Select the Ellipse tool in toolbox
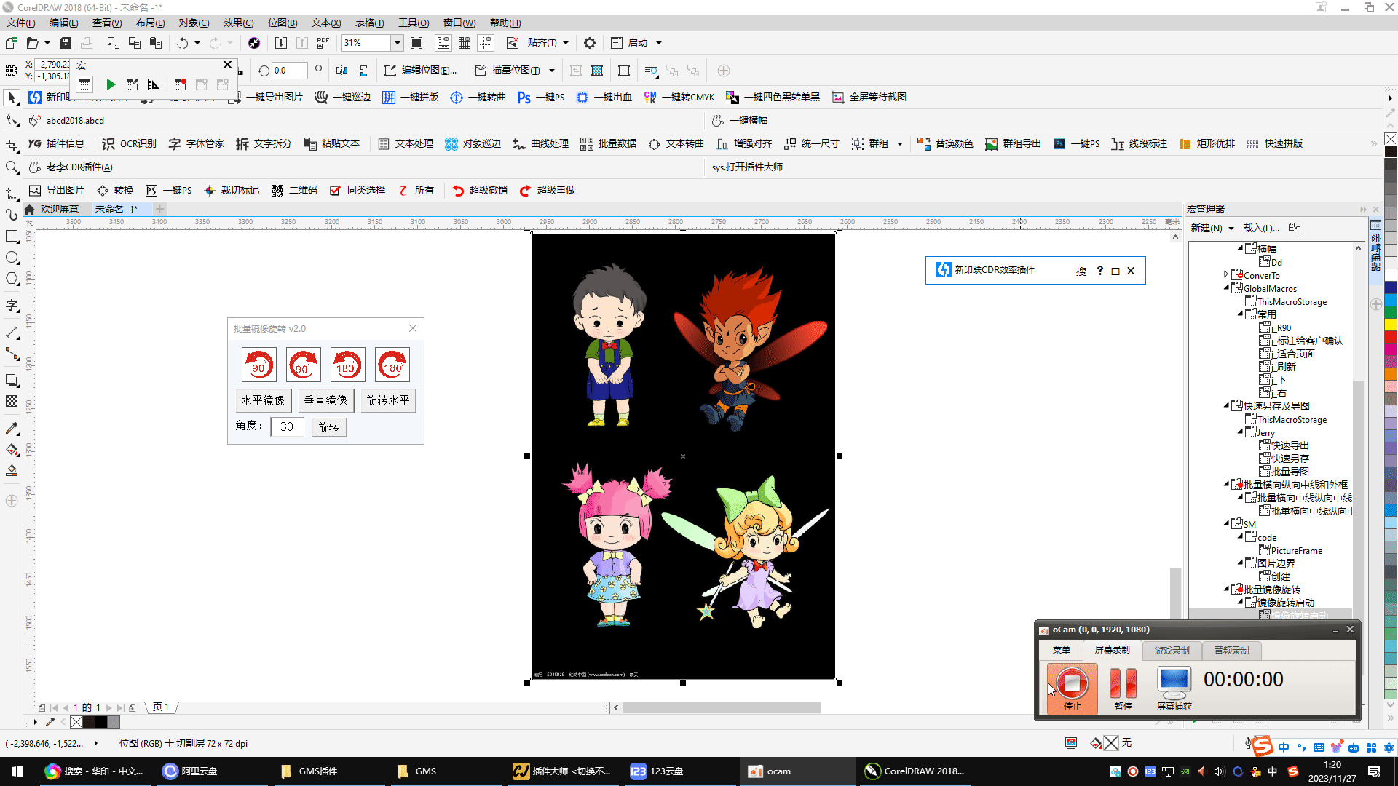 [x=12, y=258]
